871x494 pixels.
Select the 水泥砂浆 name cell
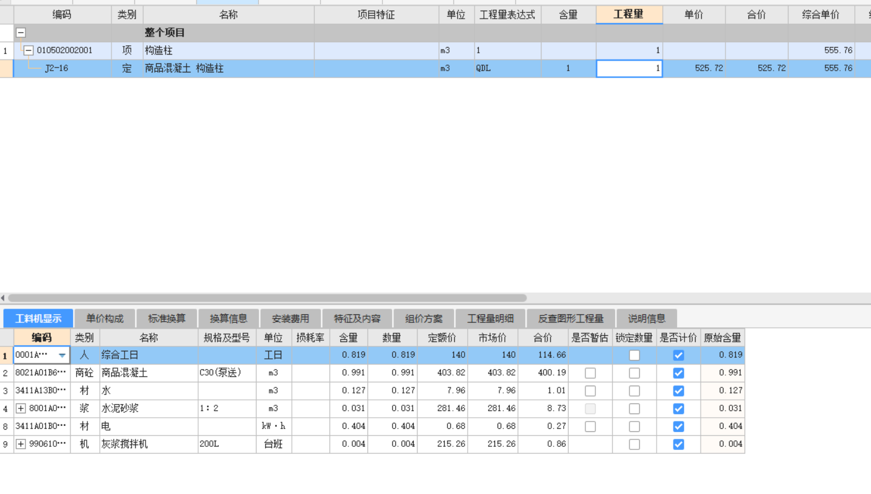point(149,408)
